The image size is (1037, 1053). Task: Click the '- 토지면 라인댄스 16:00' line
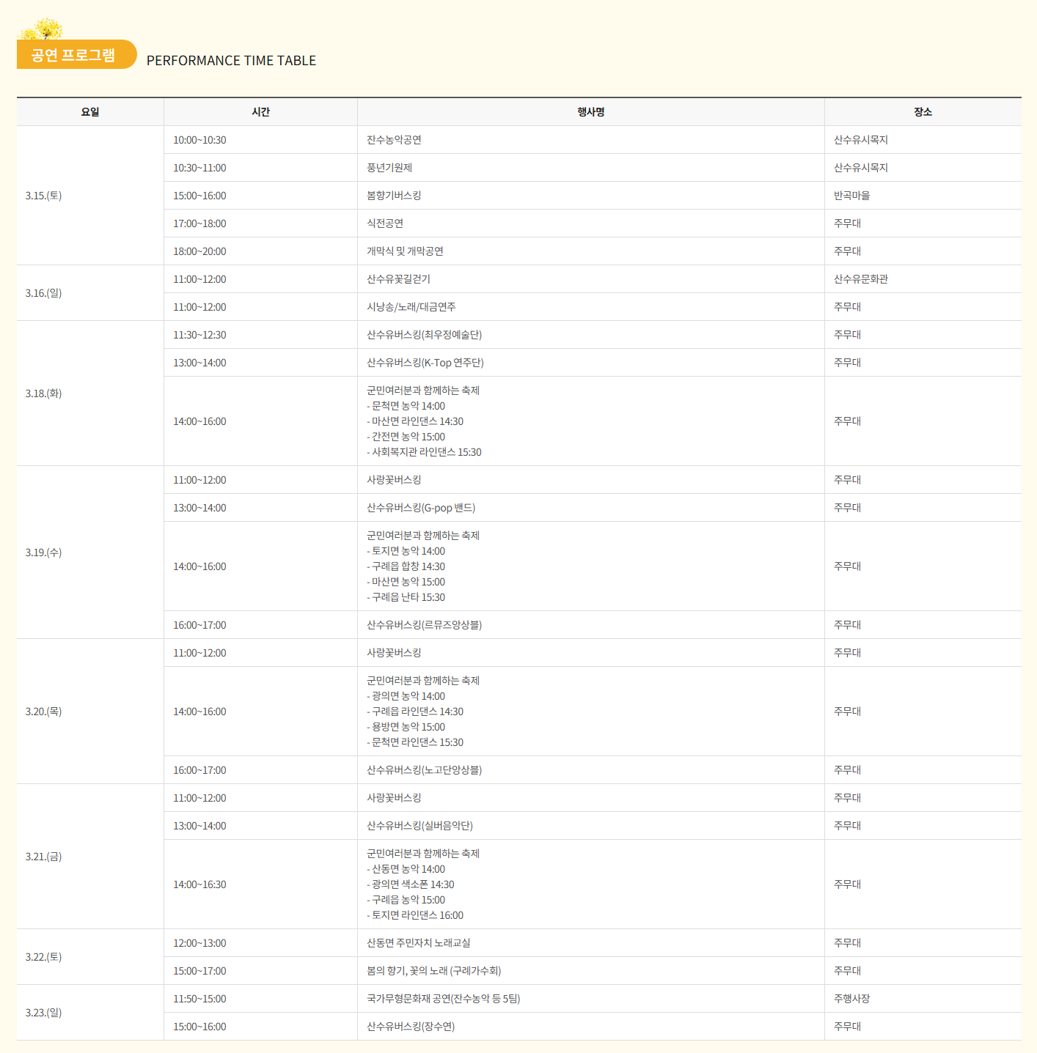[415, 915]
